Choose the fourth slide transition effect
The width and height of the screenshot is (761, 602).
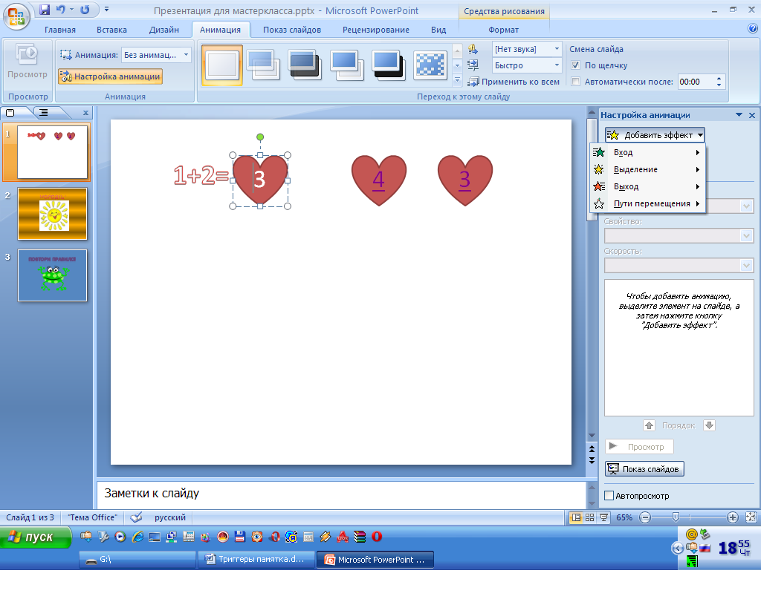(347, 65)
